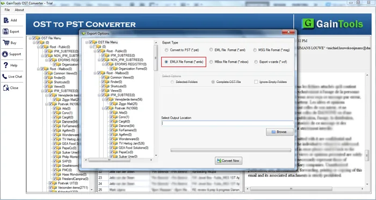
Task: Collapse Root - Mailbox(0) in dialog tree
Action: [95, 73]
